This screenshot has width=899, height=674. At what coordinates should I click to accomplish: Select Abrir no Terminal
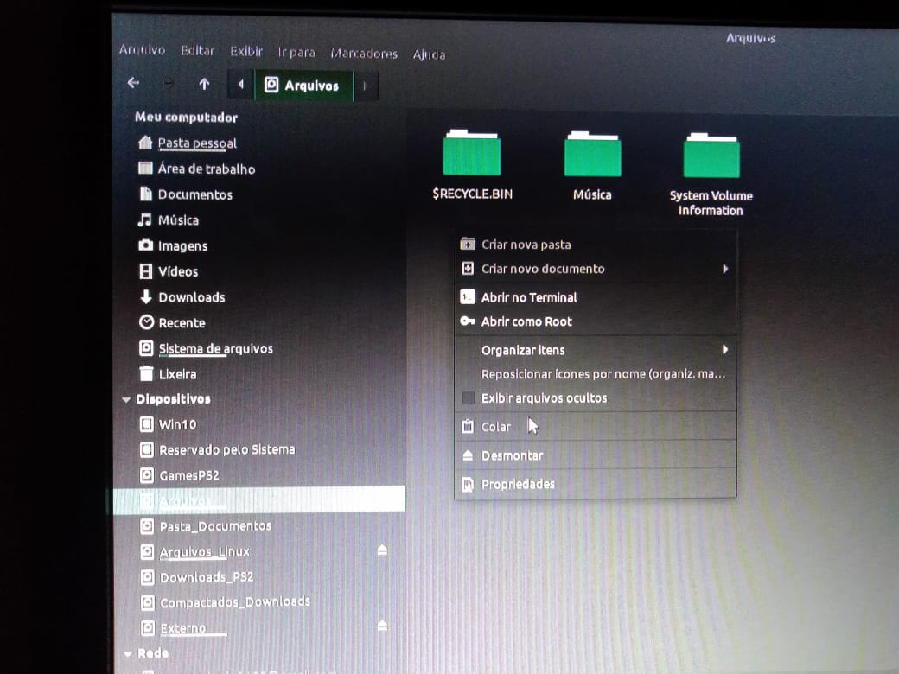pos(528,297)
